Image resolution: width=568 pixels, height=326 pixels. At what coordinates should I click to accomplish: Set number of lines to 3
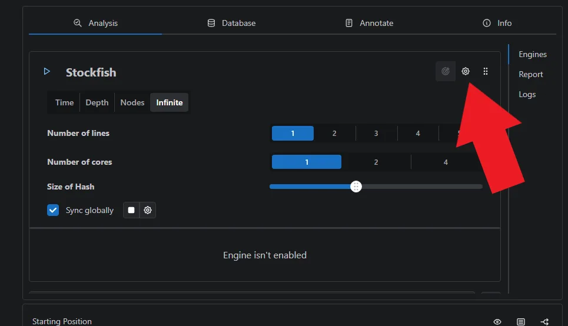point(376,134)
